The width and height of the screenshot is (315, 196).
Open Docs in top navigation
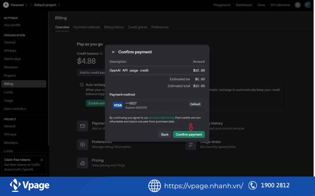click(x=261, y=5)
